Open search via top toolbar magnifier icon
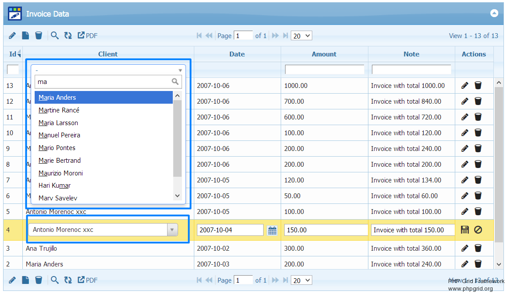This screenshot has height=294, width=507. (x=54, y=35)
